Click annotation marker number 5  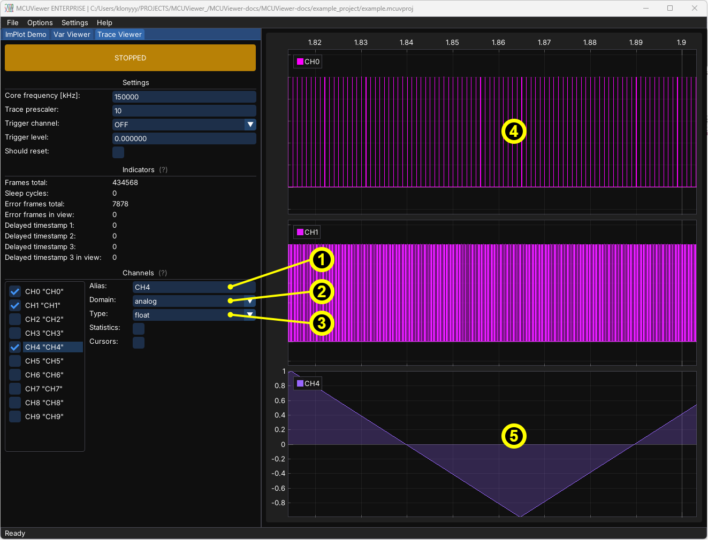pos(514,436)
